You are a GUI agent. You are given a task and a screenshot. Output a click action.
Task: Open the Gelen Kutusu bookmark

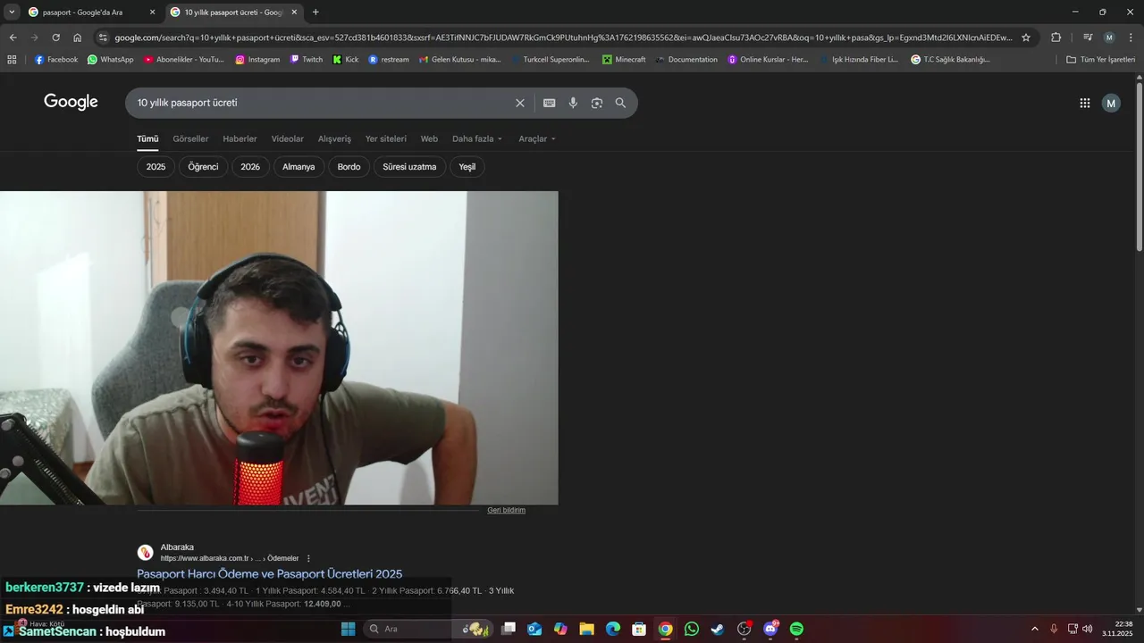pos(459,60)
